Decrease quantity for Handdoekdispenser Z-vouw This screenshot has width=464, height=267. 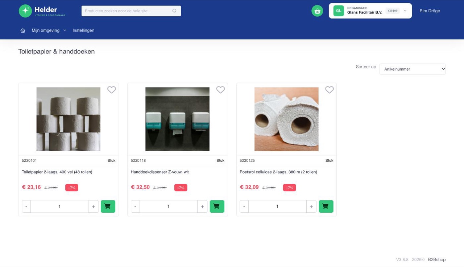[x=135, y=206]
